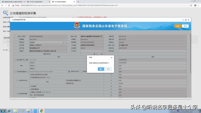Image resolution: width=201 pixels, height=113 pixels.
Task: Close the confirmation dialog with its X
Action: (111, 58)
